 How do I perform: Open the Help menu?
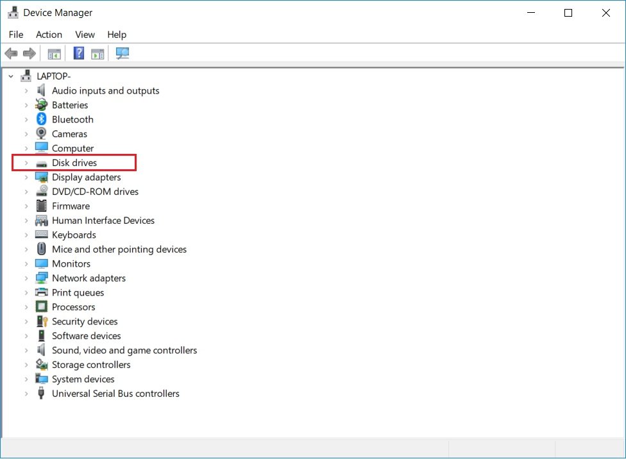[117, 35]
